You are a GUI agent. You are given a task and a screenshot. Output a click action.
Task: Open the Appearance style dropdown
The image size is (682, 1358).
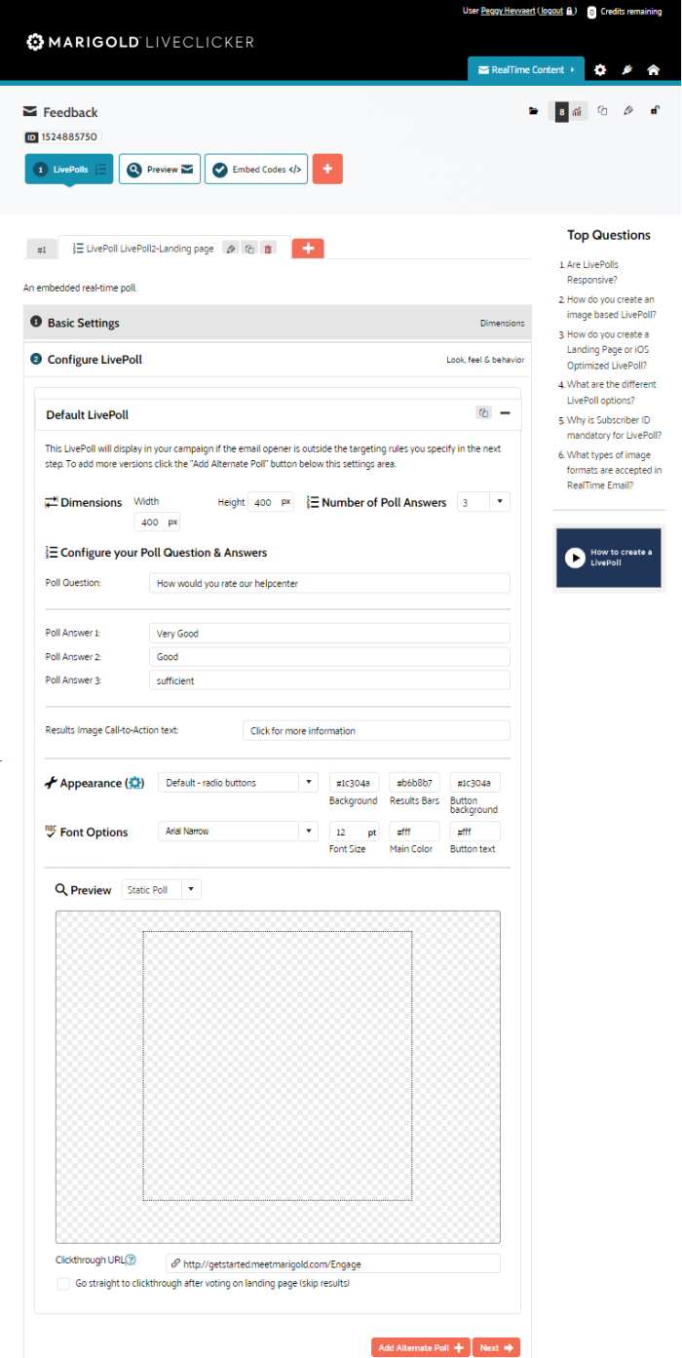pos(239,783)
